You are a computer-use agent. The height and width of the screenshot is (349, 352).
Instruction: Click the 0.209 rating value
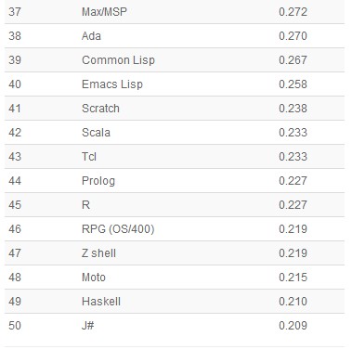(x=293, y=326)
